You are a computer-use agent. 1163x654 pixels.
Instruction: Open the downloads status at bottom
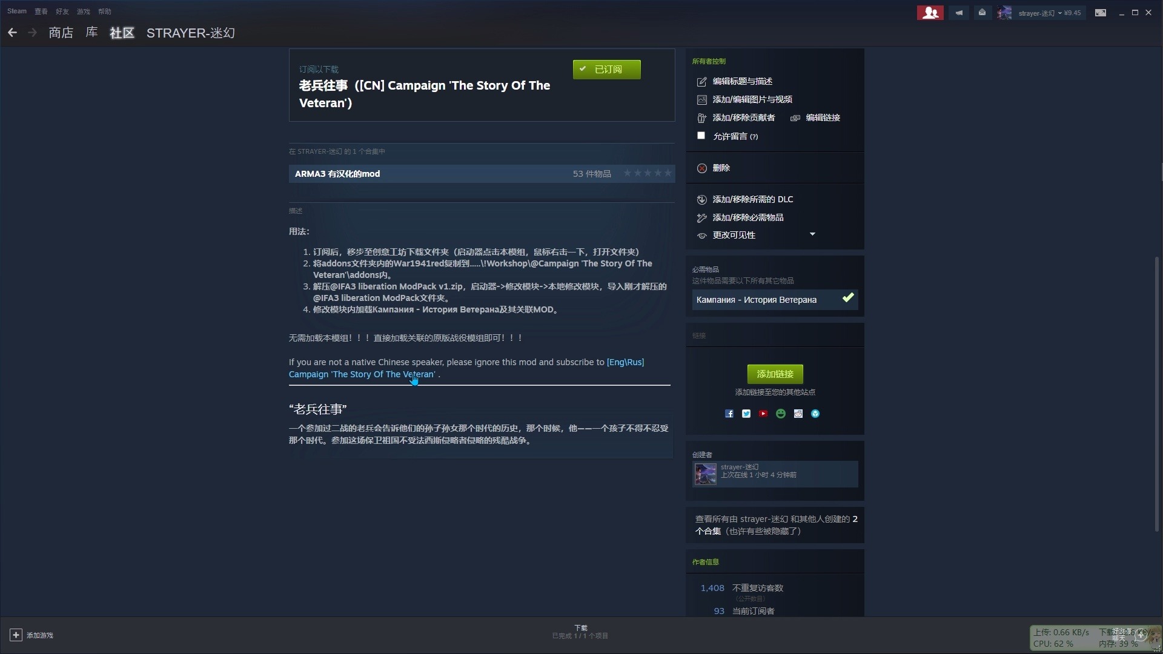pos(580,632)
